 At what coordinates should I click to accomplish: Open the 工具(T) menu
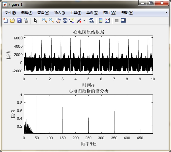76,13
